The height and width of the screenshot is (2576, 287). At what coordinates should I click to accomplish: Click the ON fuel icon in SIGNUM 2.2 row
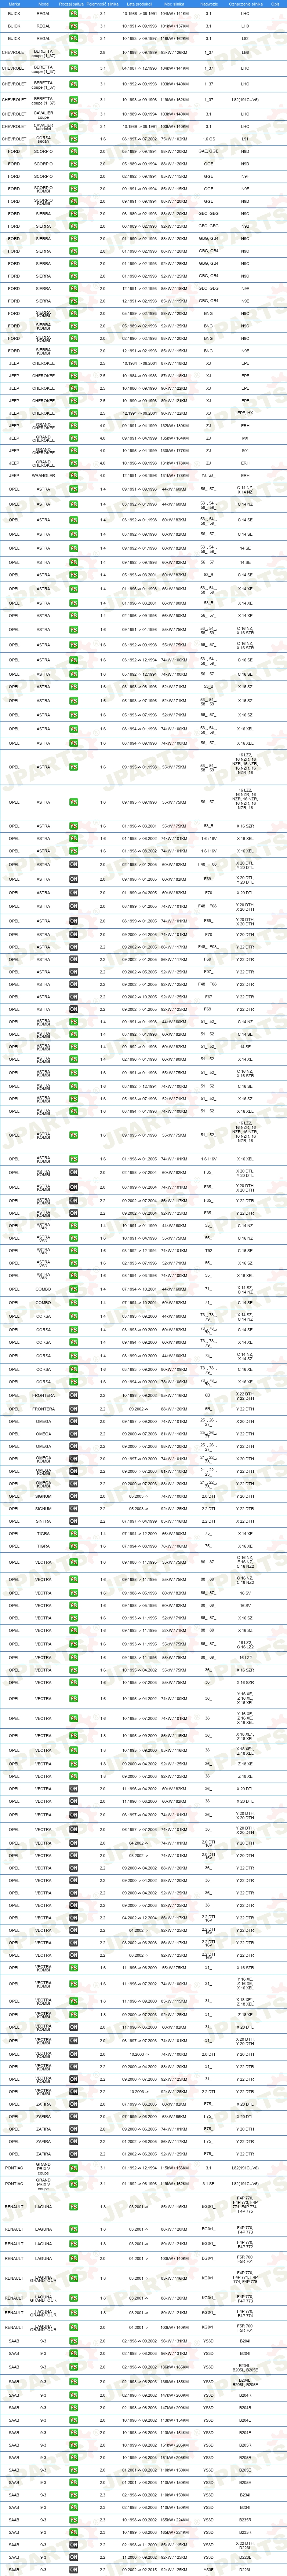[x=73, y=1508]
